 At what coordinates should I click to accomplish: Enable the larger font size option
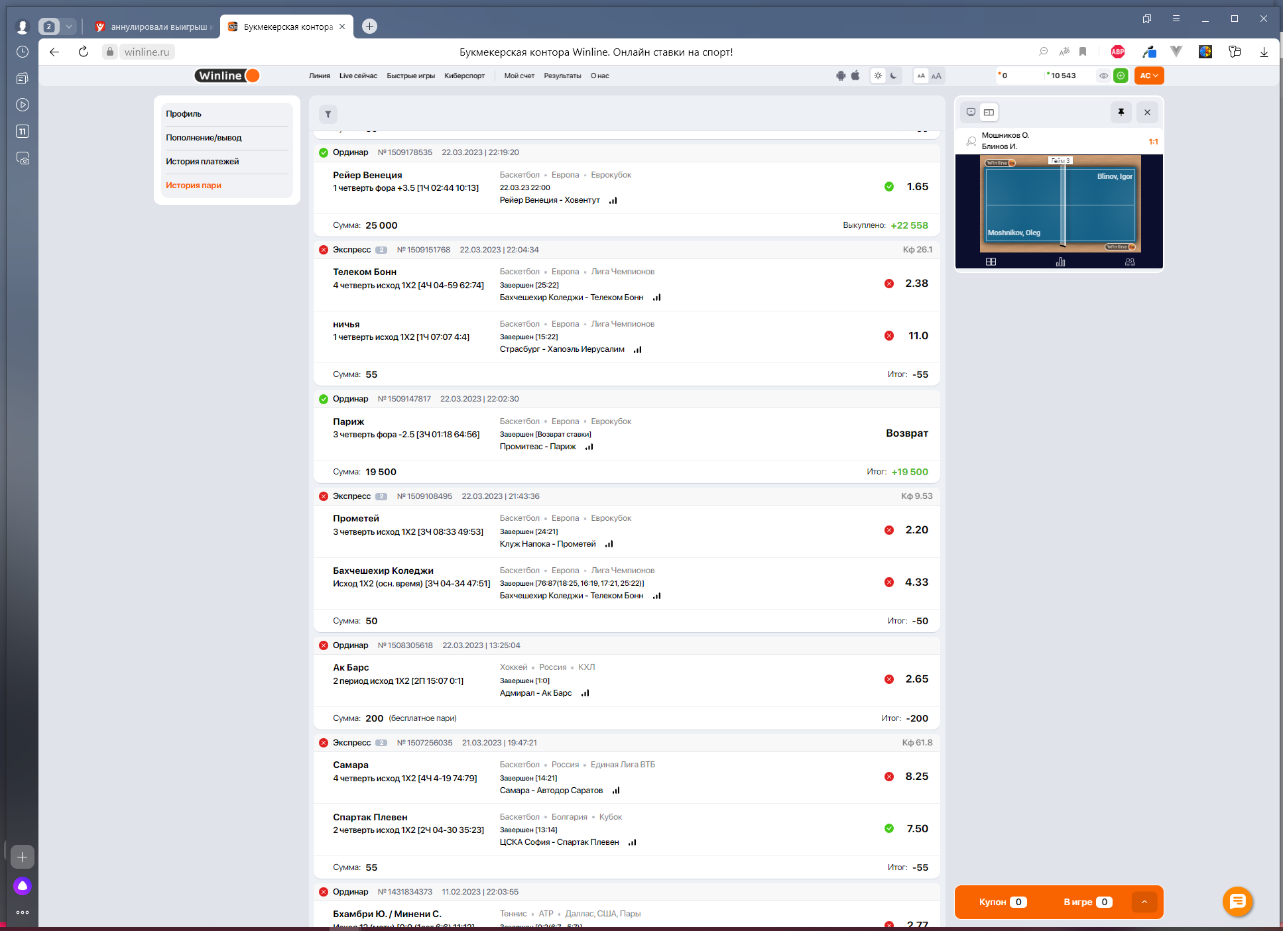[x=936, y=76]
